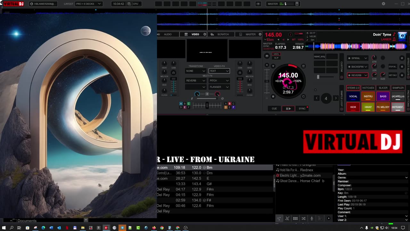Click the volume icon in system tray
The height and width of the screenshot is (231, 410).
[386, 228]
